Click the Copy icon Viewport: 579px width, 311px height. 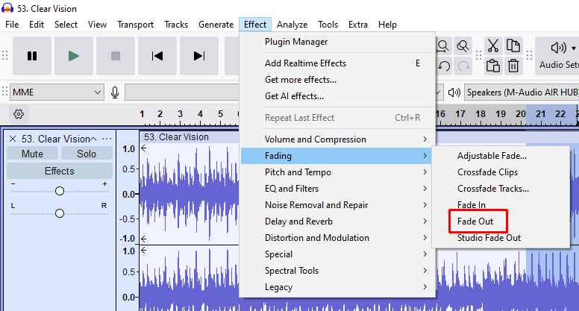[x=513, y=45]
